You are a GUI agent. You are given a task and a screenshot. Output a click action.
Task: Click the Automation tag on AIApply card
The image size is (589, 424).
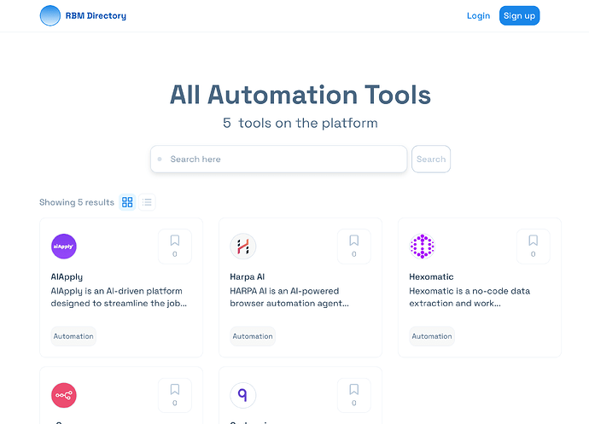point(73,336)
